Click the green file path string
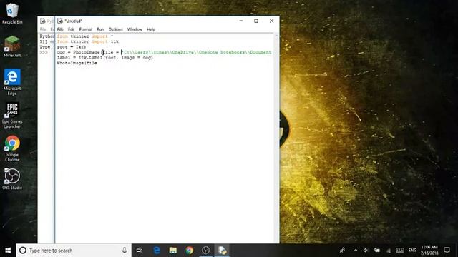 coord(196,52)
